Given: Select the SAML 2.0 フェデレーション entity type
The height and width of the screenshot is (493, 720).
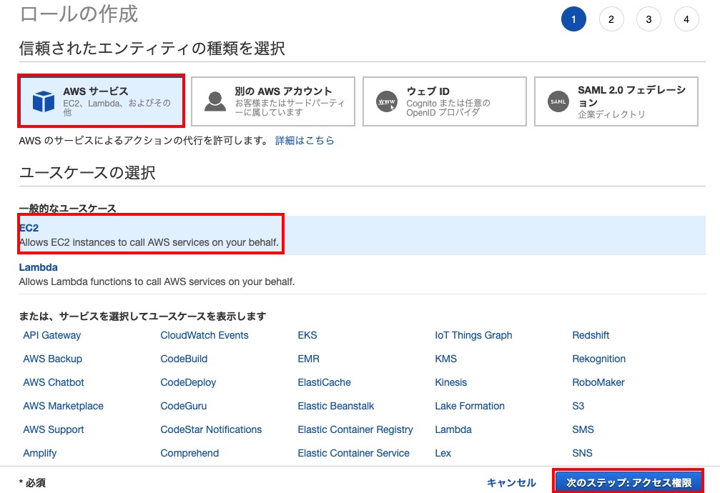Looking at the screenshot, I should click(615, 101).
